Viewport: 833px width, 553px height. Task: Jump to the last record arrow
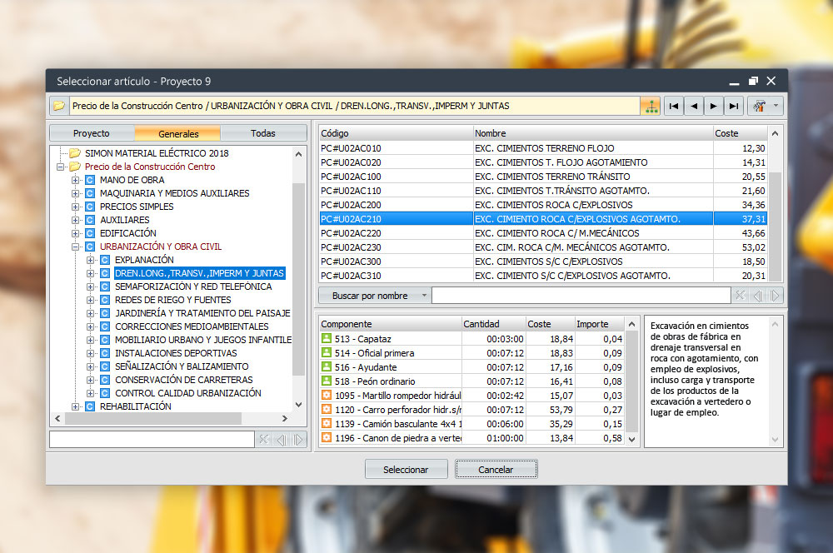click(733, 106)
